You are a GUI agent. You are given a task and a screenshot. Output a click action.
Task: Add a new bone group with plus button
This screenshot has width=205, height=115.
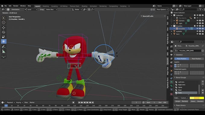203,81
